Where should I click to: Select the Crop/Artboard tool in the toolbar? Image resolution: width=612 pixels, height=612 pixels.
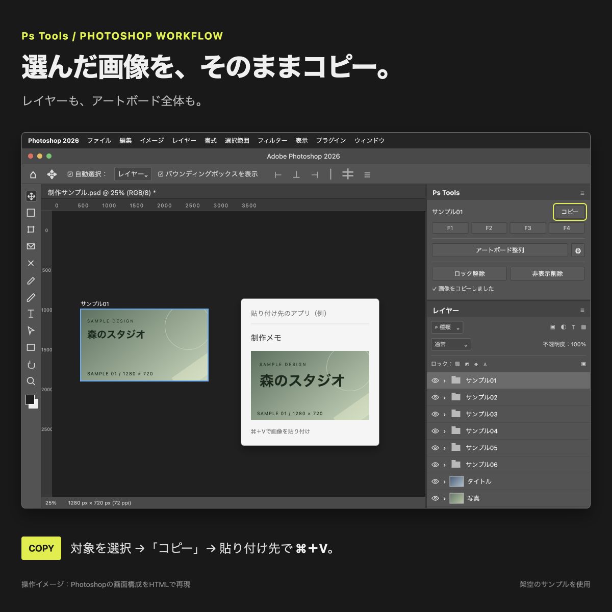coord(31,229)
